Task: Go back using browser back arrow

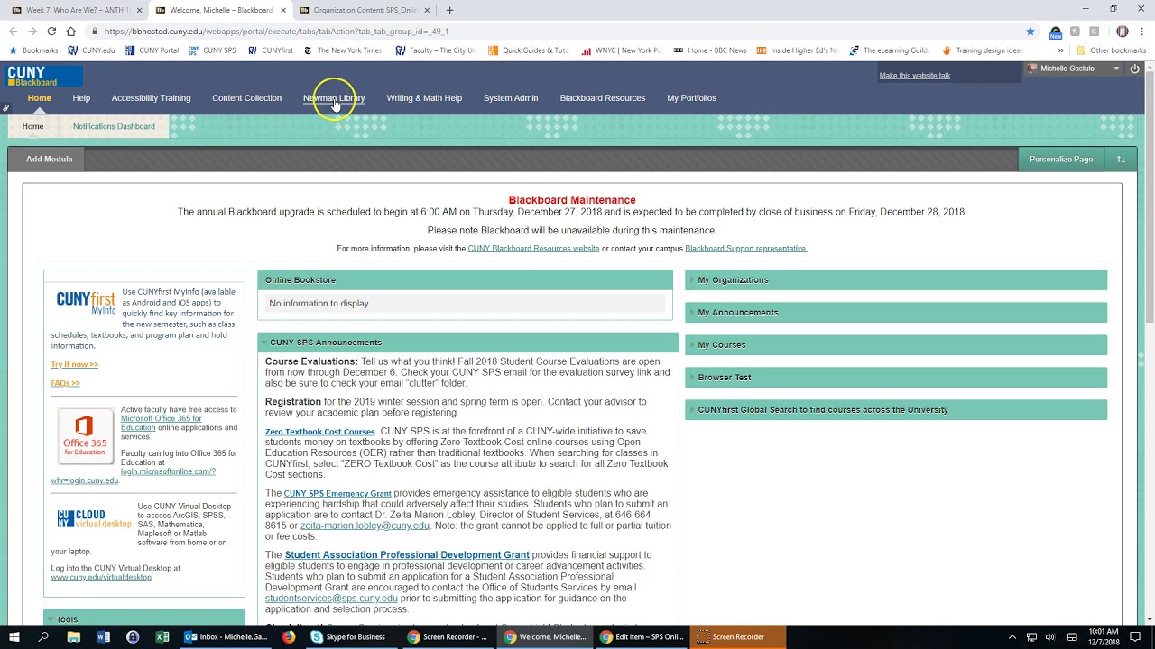Action: [13, 31]
